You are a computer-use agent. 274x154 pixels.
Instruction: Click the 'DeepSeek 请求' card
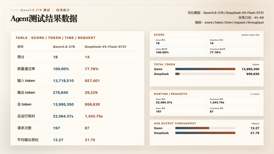233,110
